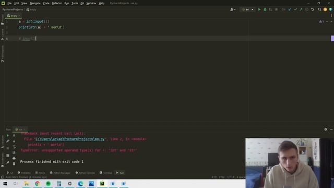The image size is (334, 188).
Task: Open the Refactor menu
Action: pyautogui.click(x=57, y=3)
